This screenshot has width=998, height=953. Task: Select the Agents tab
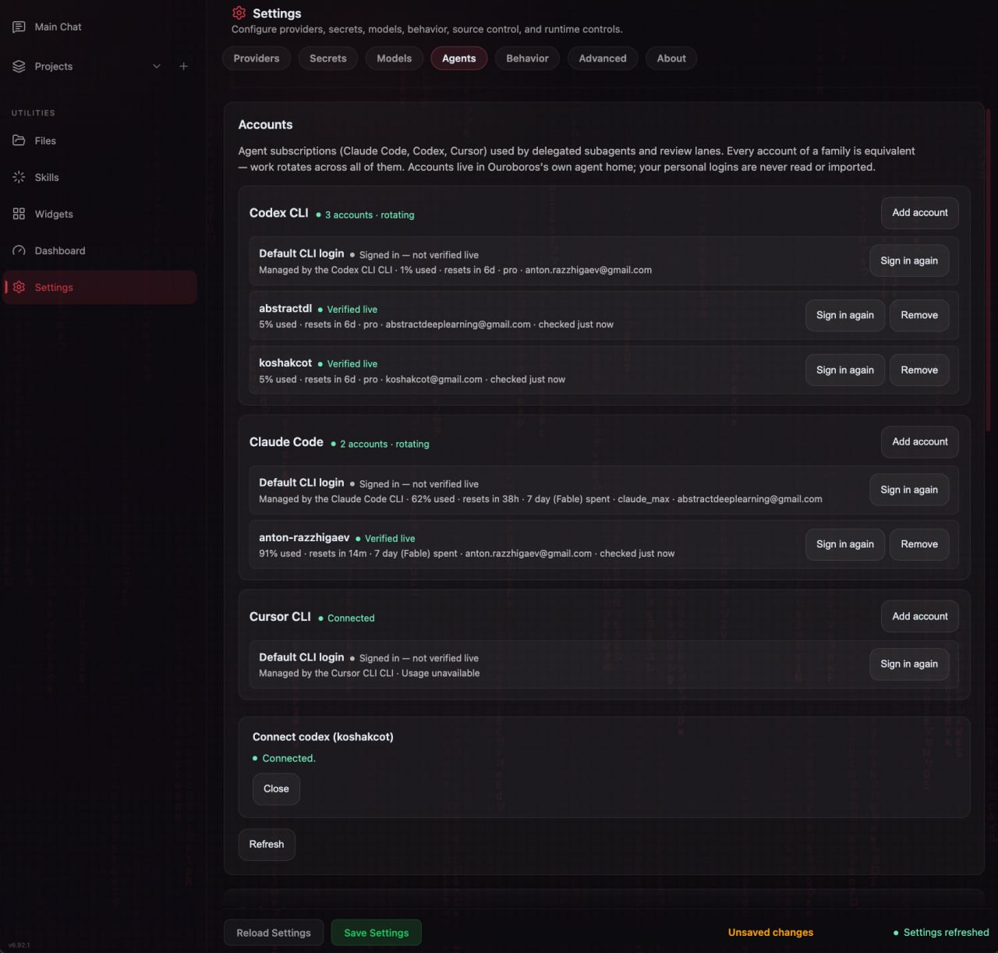pos(459,58)
